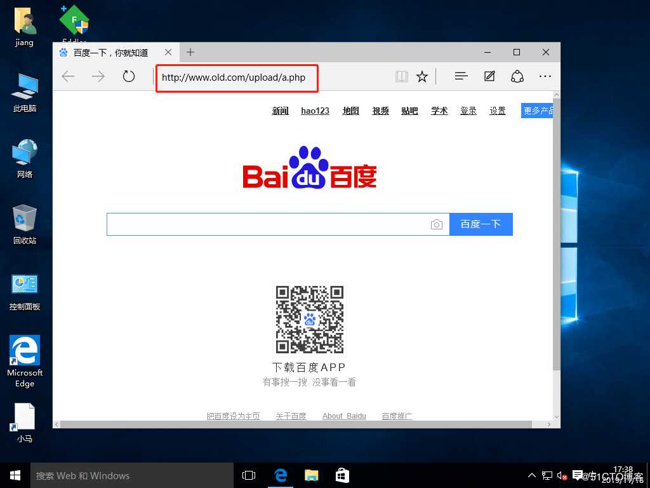Click the camera image-search icon

pyautogui.click(x=437, y=224)
